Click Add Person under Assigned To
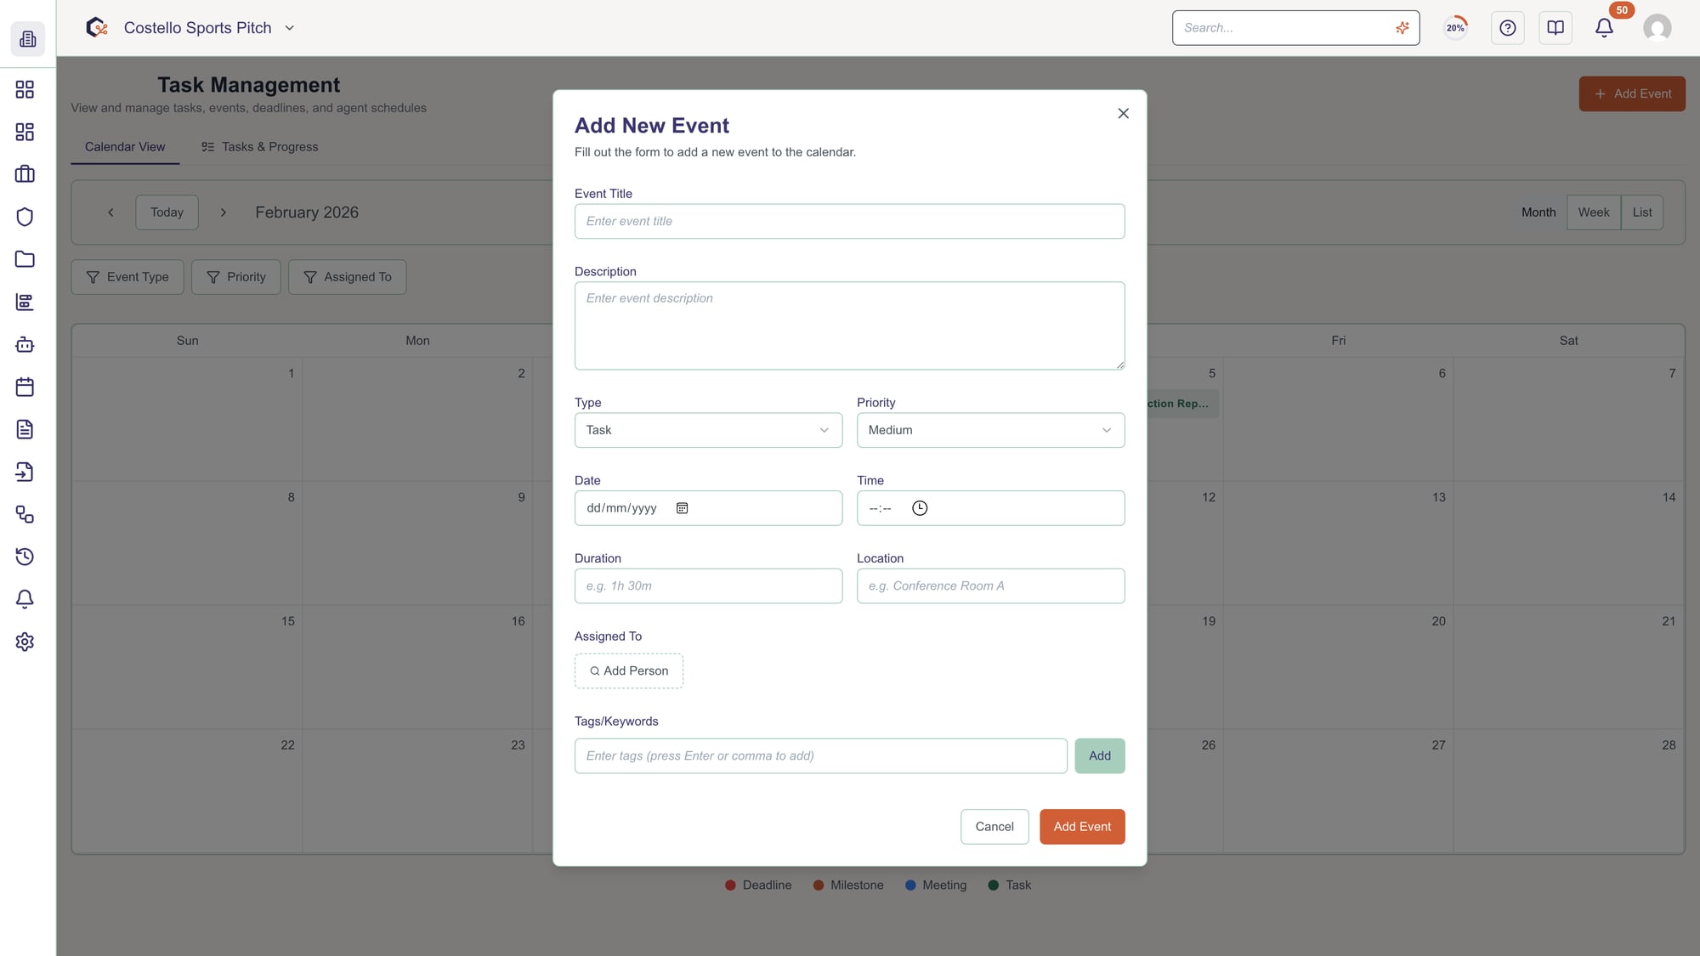 tap(628, 670)
